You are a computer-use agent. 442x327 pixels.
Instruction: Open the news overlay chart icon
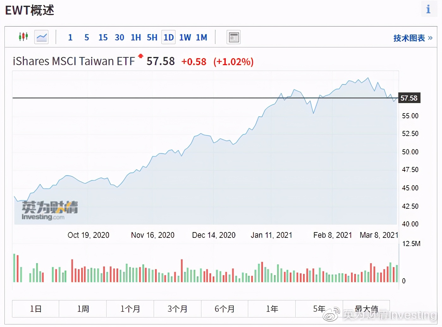234,37
